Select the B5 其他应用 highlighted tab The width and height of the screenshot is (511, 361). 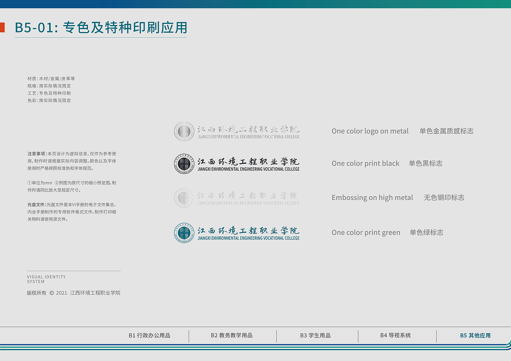476,335
